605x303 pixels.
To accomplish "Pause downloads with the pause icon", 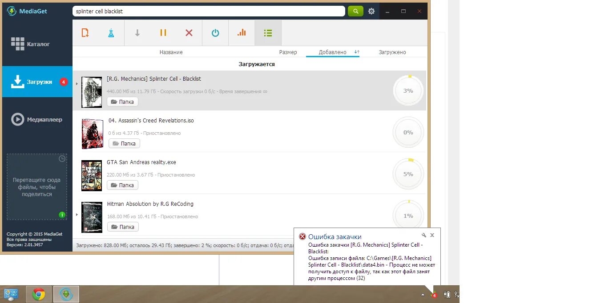I will (x=163, y=33).
